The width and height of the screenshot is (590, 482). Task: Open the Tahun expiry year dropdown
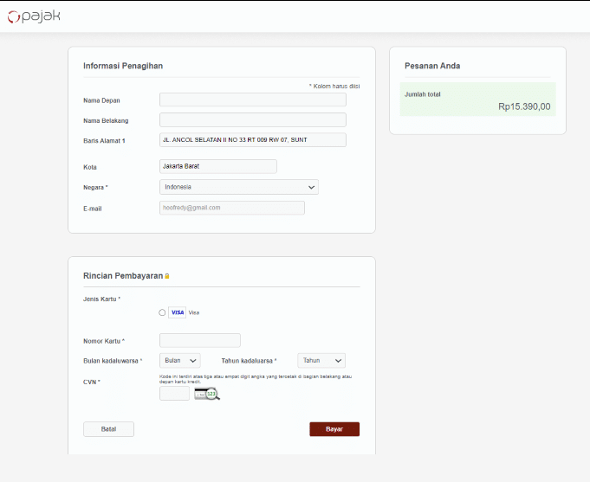click(321, 361)
